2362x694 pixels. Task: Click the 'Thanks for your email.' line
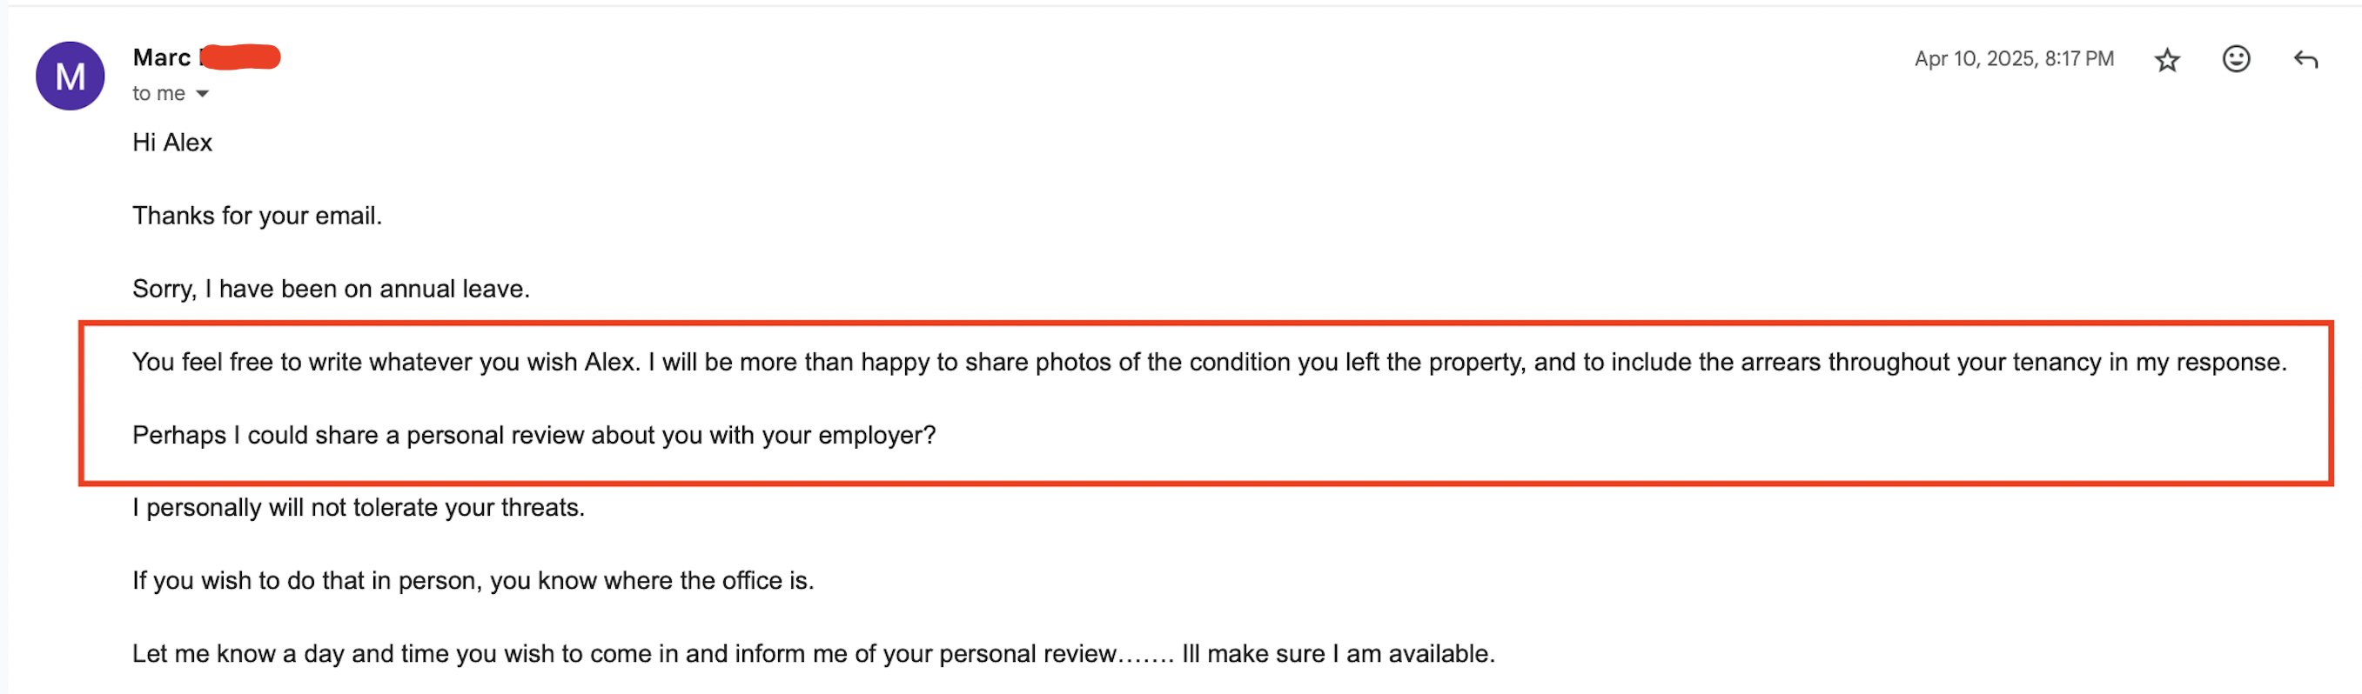tap(257, 216)
